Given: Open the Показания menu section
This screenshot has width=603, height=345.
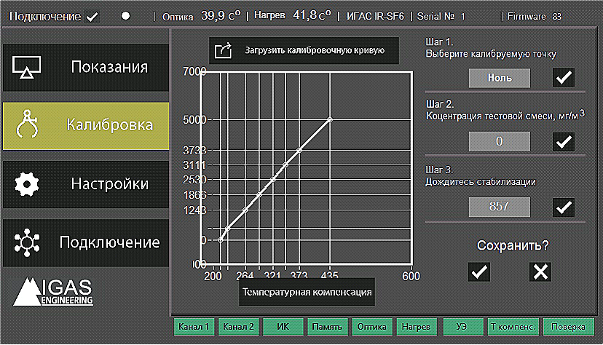Looking at the screenshot, I should (x=86, y=67).
